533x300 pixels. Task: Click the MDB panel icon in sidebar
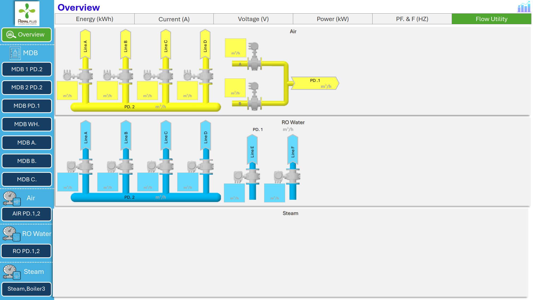[x=15, y=53]
